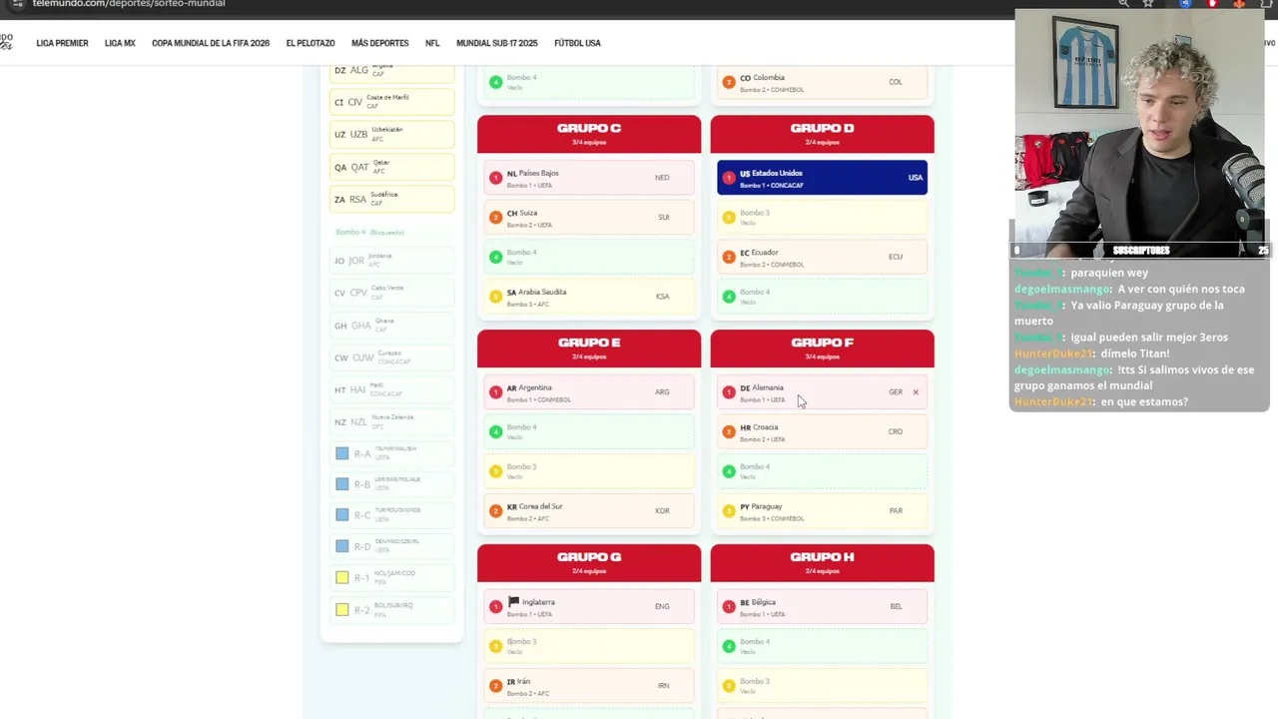This screenshot has height=719, width=1278.
Task: Click Arabia Saudita row in Grupo C
Action: click(x=589, y=297)
